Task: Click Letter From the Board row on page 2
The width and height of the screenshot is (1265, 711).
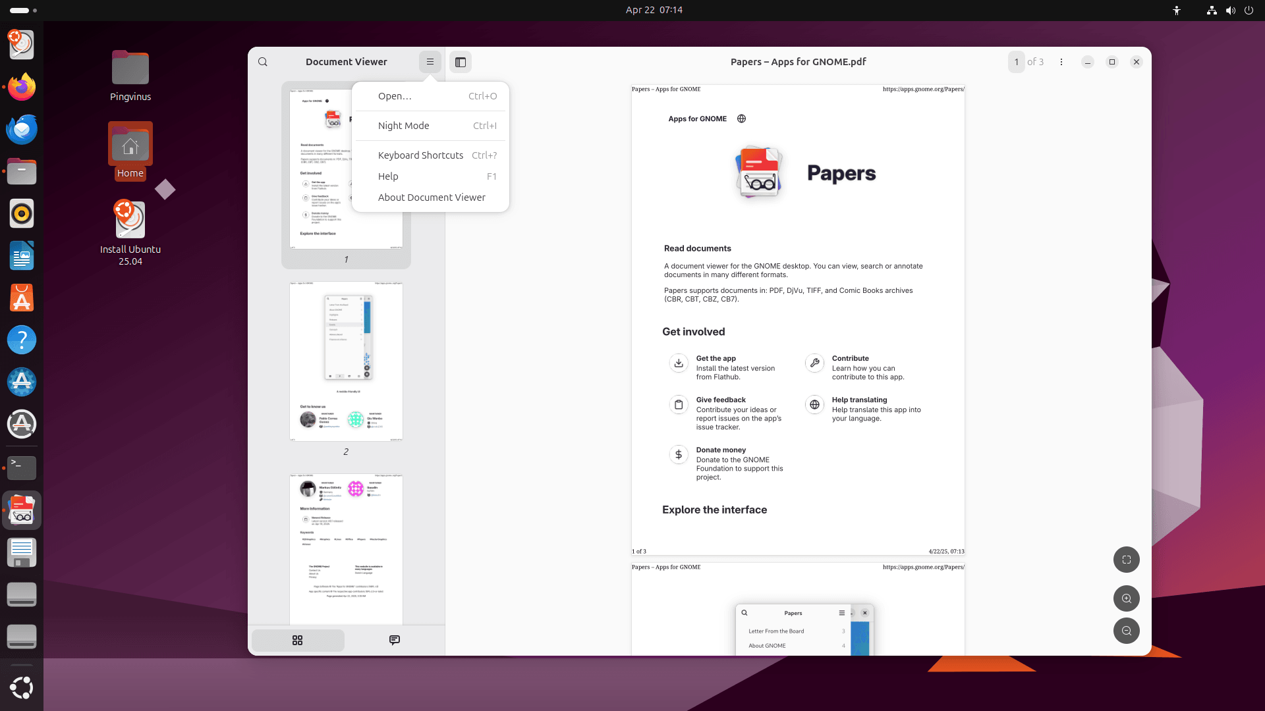Action: pyautogui.click(x=797, y=631)
